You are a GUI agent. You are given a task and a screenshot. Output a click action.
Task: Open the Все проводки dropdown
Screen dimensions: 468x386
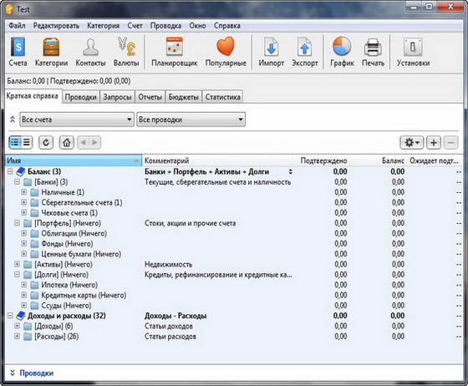point(191,119)
